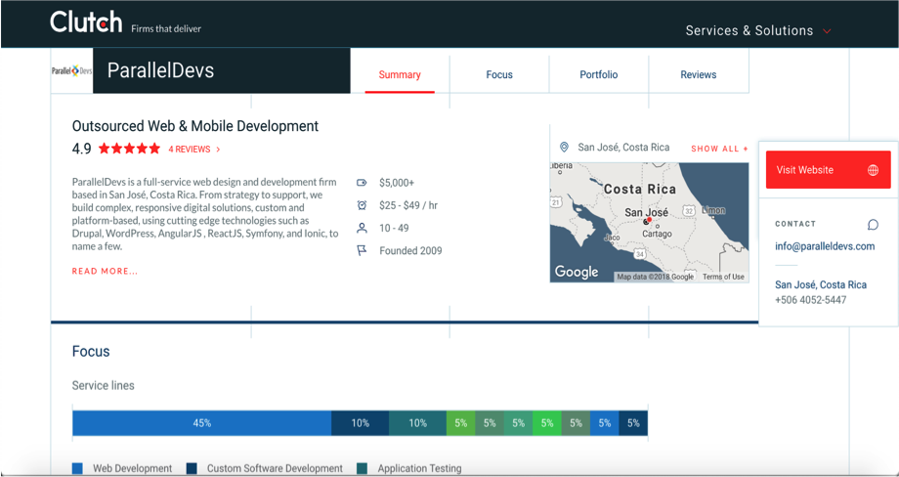Click the phone number +506 4052-5447
The width and height of the screenshot is (899, 477).
[810, 300]
